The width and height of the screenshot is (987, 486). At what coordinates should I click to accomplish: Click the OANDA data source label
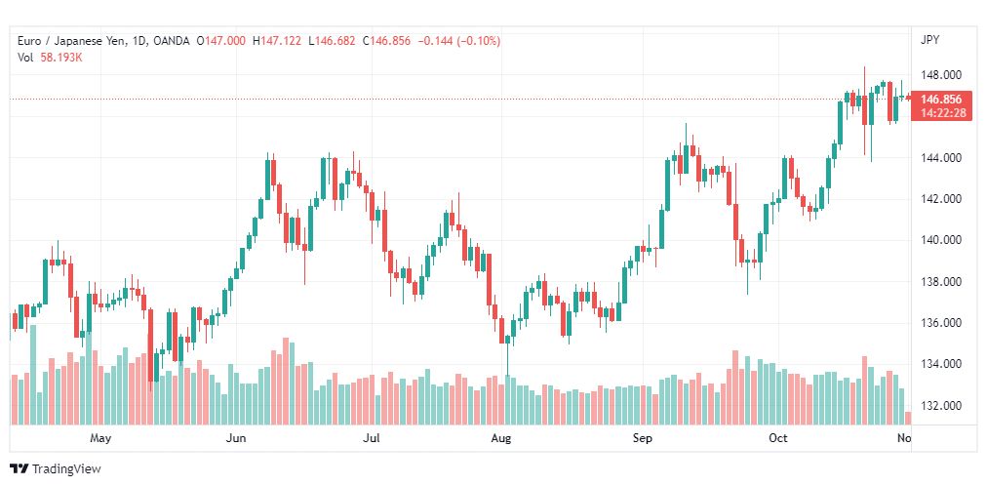(171, 41)
